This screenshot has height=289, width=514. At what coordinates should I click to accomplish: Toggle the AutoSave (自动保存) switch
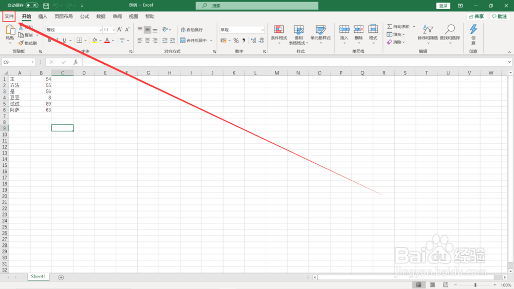32,5
